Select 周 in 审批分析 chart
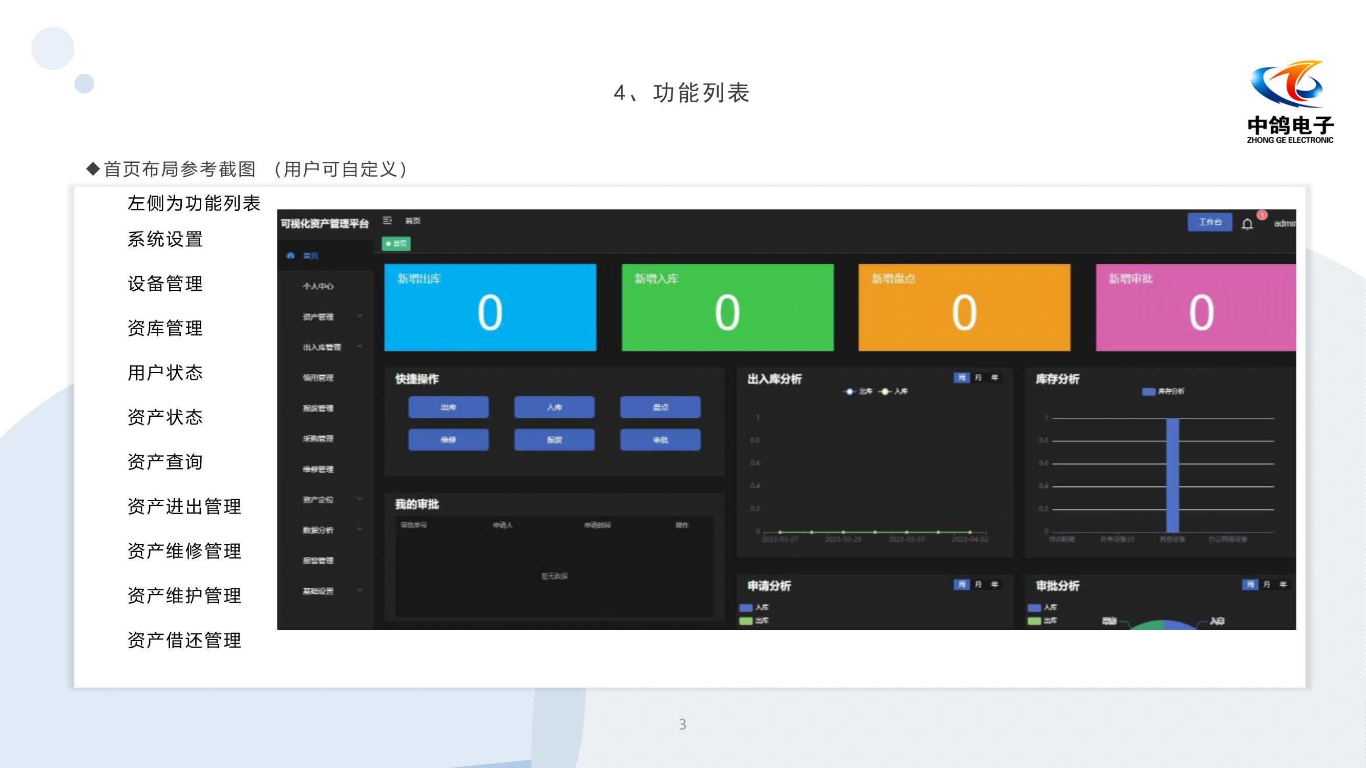Viewport: 1366px width, 768px height. [1250, 584]
